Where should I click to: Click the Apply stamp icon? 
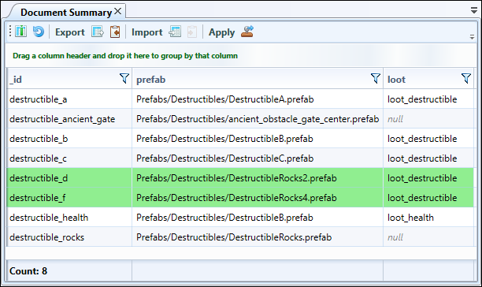247,32
